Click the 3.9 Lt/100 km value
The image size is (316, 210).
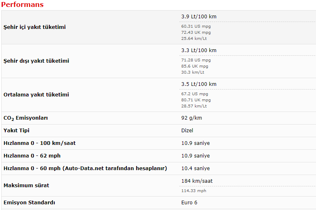(199, 17)
